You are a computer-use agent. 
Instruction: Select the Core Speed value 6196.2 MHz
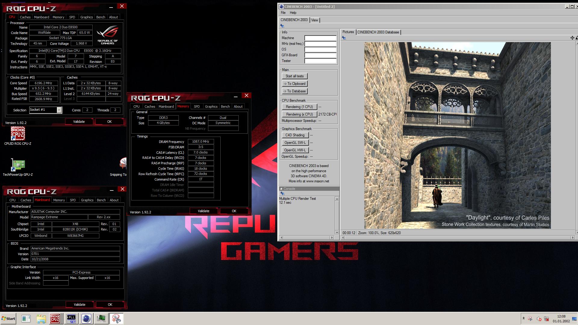tap(43, 83)
